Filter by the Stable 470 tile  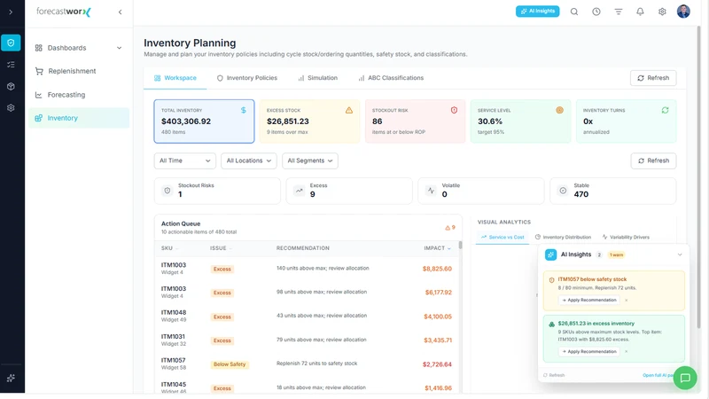pos(612,191)
